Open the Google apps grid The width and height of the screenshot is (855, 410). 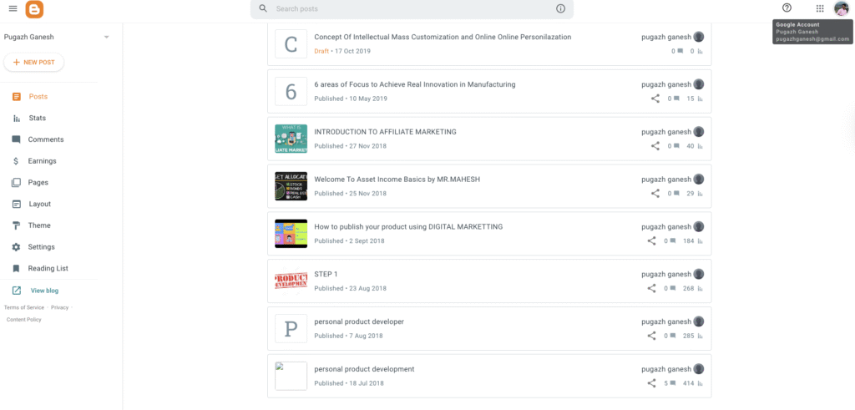(820, 8)
